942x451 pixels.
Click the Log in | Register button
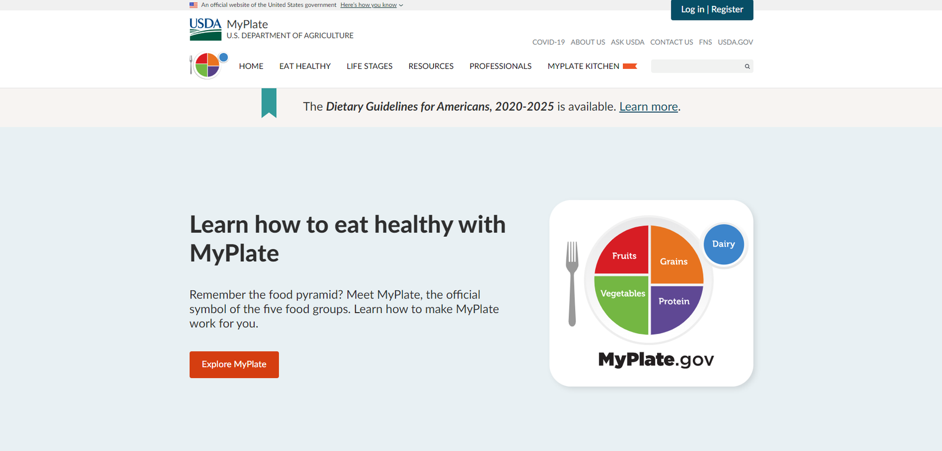click(x=712, y=9)
